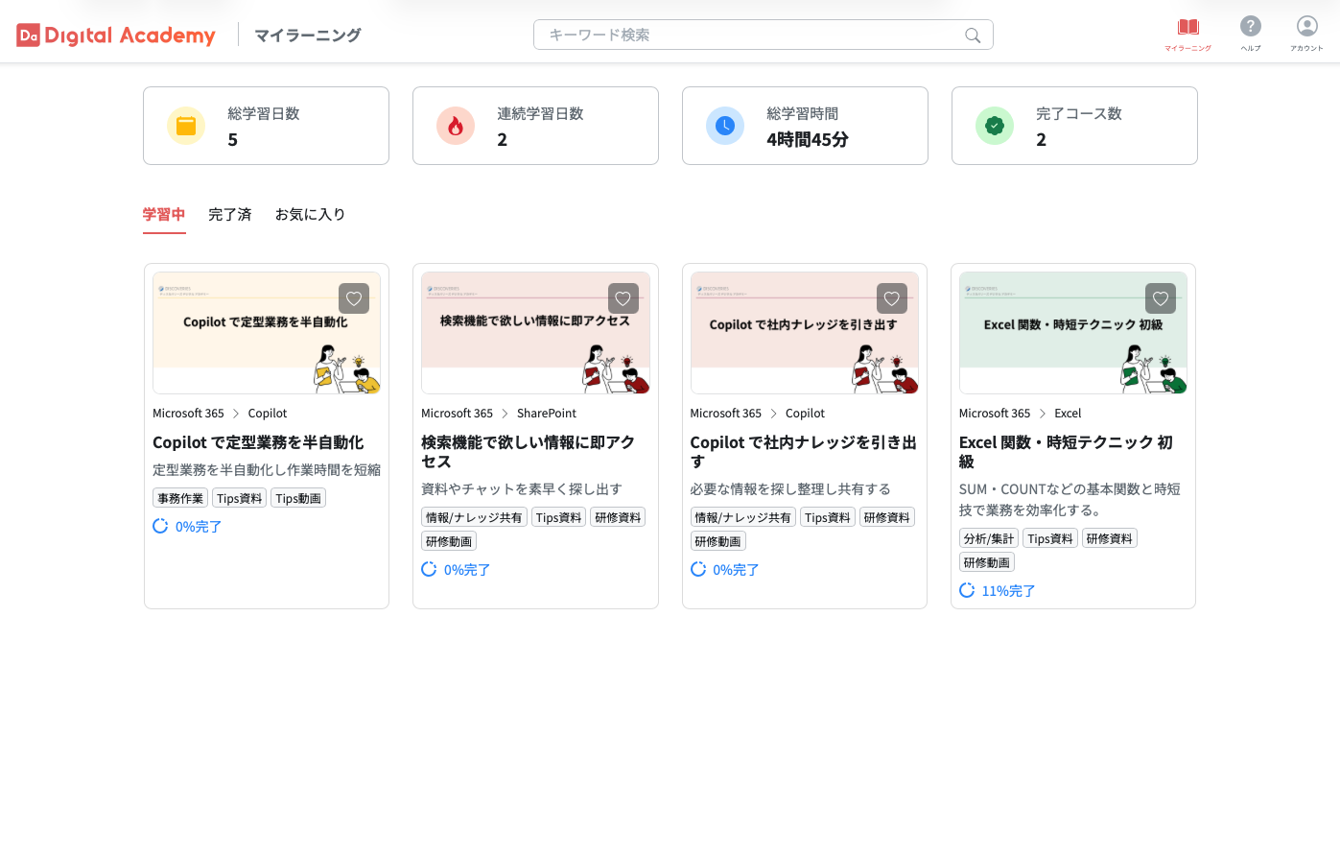
Task: Switch to the お気に入り tab
Action: pos(310,215)
